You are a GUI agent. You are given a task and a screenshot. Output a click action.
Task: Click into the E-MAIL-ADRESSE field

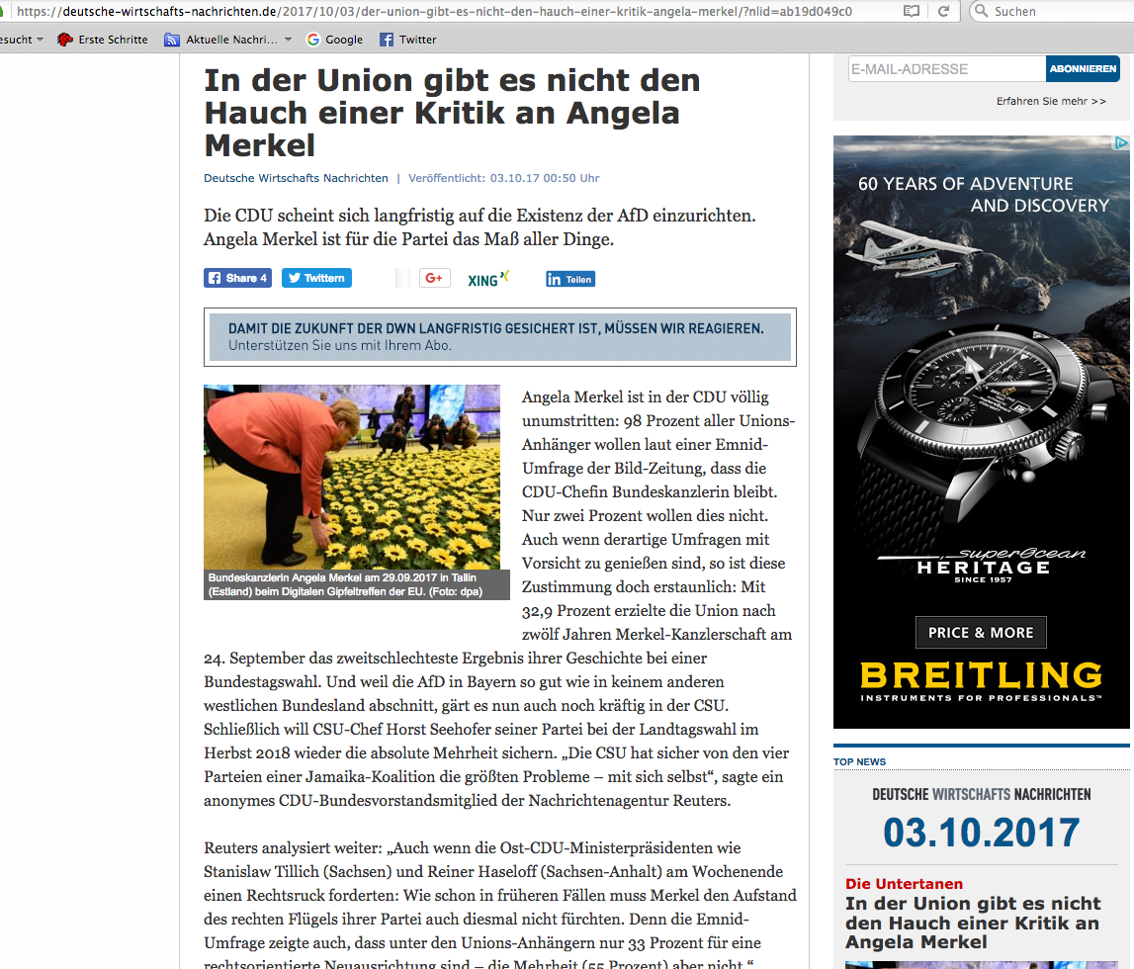point(947,68)
